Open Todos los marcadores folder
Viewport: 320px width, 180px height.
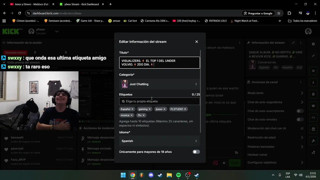pos(302,21)
